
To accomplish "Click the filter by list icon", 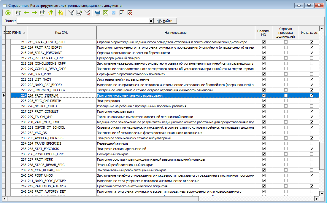I will click(79, 13).
